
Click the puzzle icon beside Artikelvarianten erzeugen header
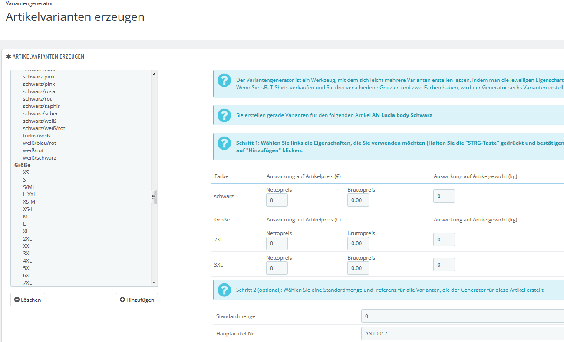tap(8, 56)
